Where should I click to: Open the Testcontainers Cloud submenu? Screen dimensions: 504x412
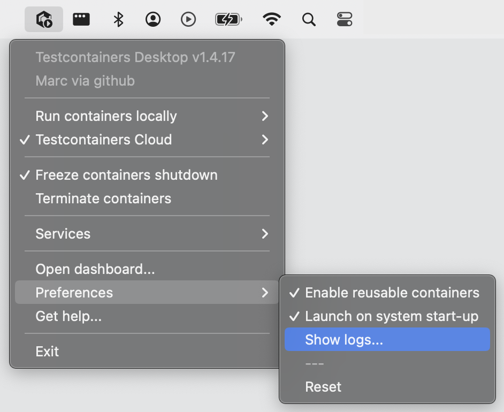coord(104,140)
